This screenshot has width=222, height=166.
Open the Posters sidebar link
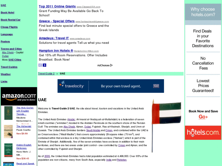[5, 41]
